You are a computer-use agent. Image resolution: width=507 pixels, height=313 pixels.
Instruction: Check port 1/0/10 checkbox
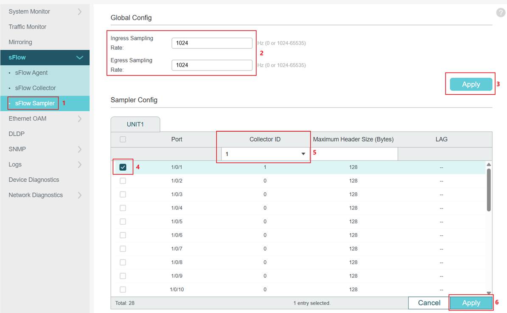pos(123,290)
